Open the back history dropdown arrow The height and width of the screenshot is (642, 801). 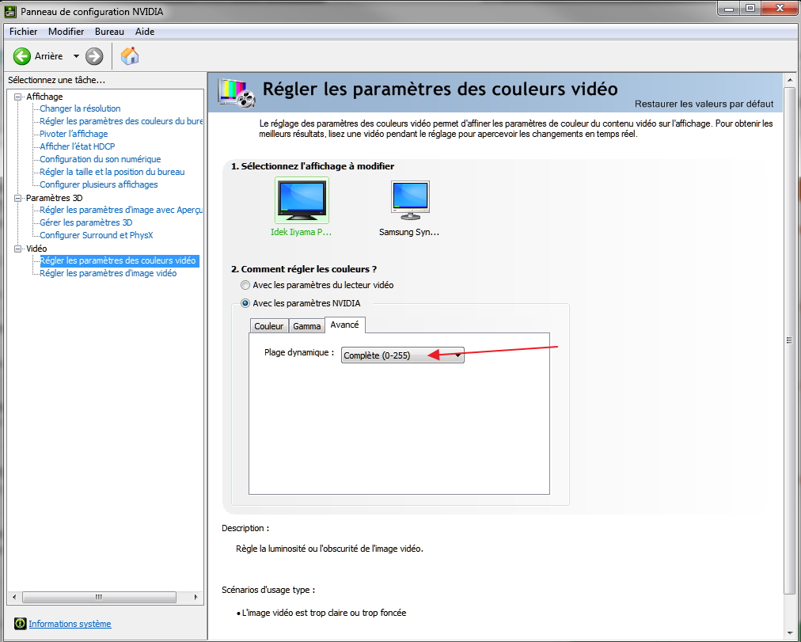76,56
